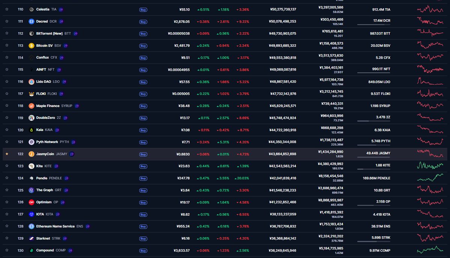Open the Kaia KAIA coin page
450x258 pixels.
[x=44, y=130]
